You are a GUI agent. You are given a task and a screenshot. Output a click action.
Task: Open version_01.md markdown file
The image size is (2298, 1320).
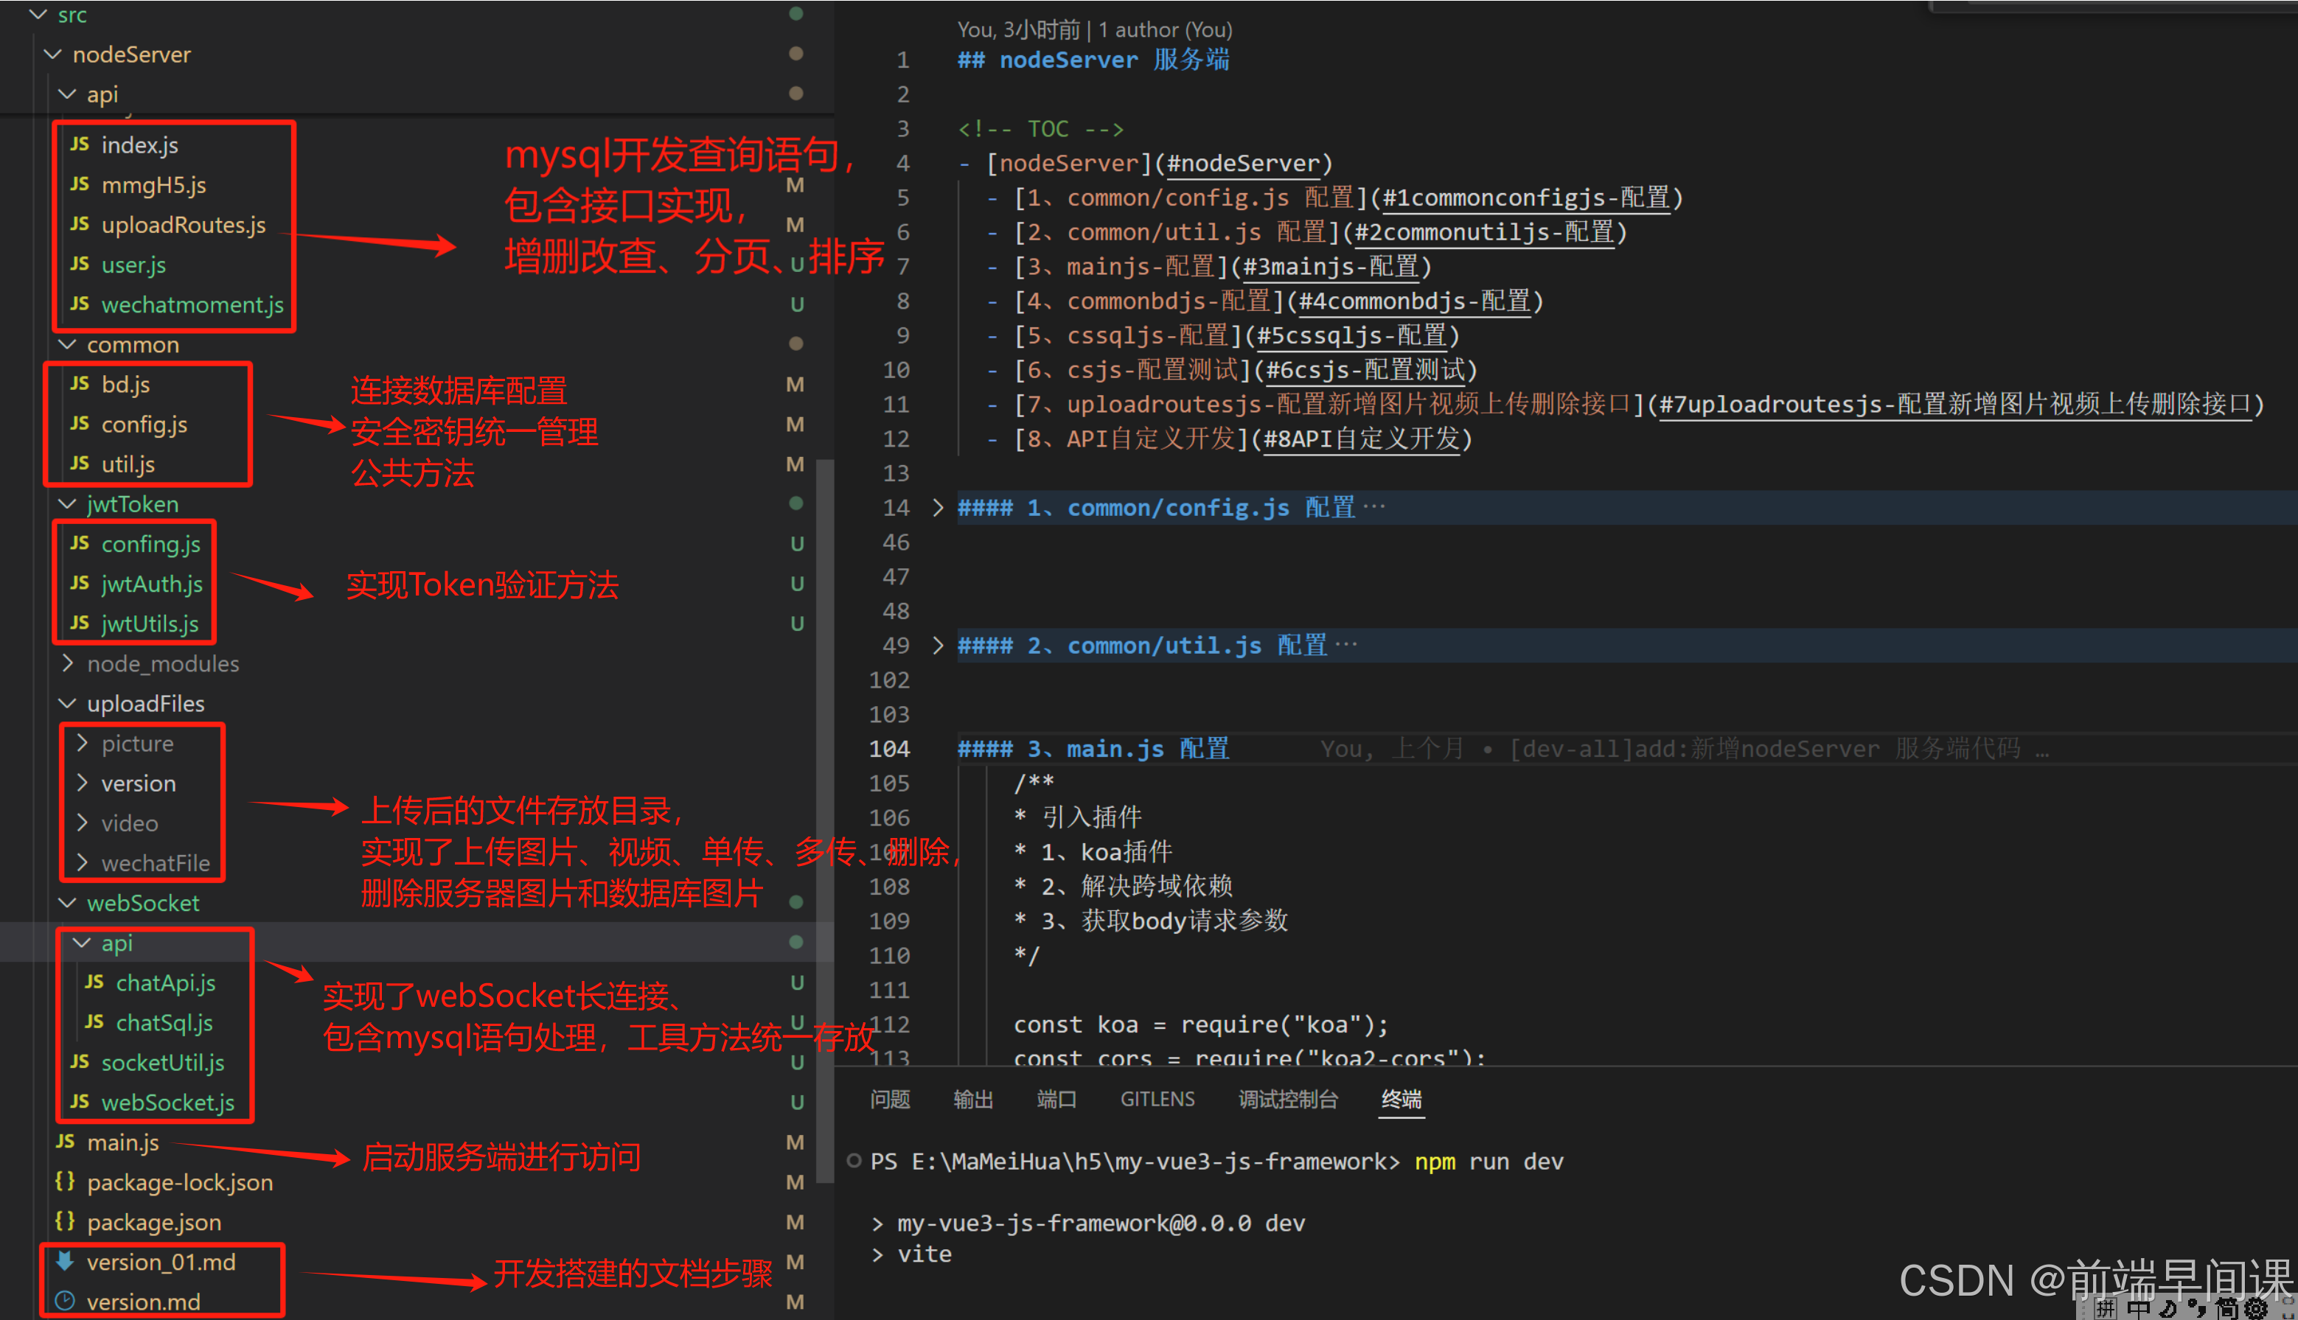pyautogui.click(x=161, y=1262)
